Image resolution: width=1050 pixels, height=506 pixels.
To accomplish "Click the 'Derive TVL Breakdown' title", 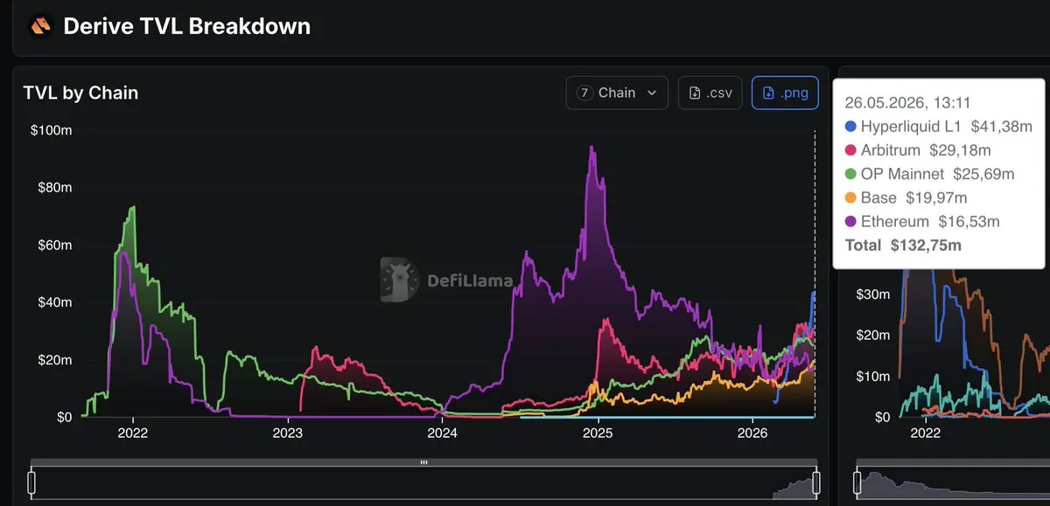I will coord(187,26).
